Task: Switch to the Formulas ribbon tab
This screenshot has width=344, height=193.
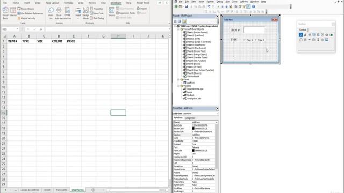Action: click(68, 3)
